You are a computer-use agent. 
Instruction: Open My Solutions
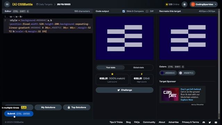pos(48,107)
